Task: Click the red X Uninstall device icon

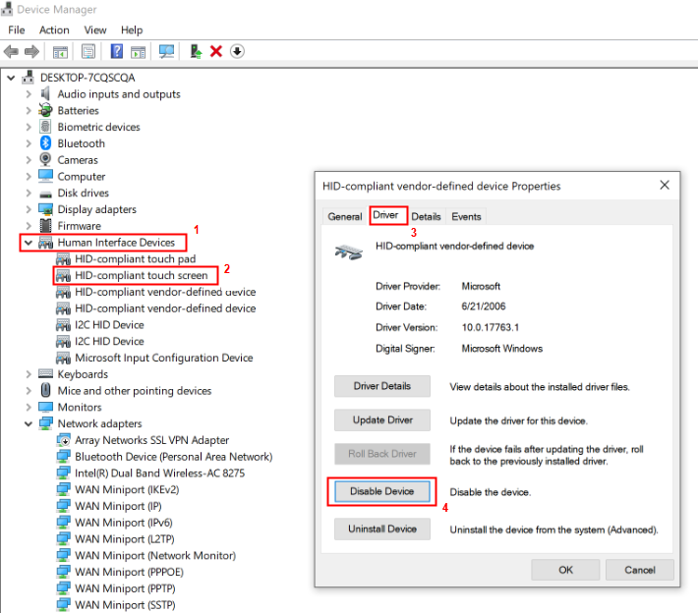Action: pyautogui.click(x=216, y=51)
